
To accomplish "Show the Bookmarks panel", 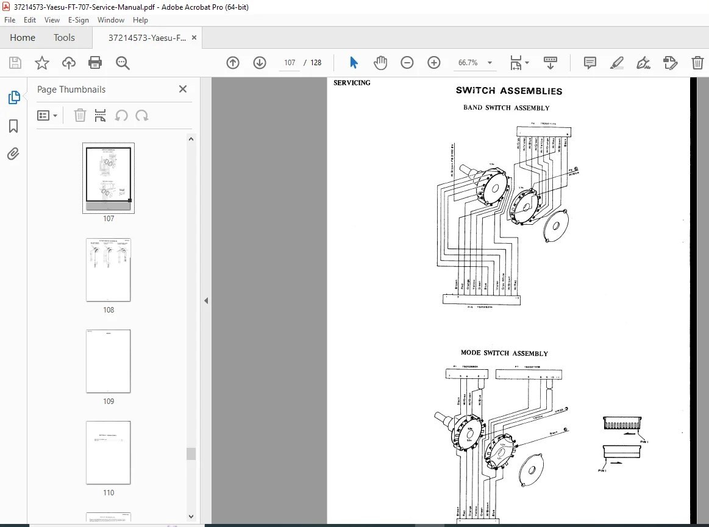I will (13, 126).
